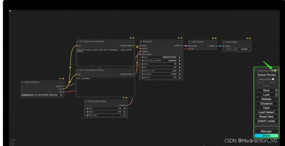Collapse Load Checkpoint node via its title dot
The image size is (285, 146).
(x=22, y=82)
